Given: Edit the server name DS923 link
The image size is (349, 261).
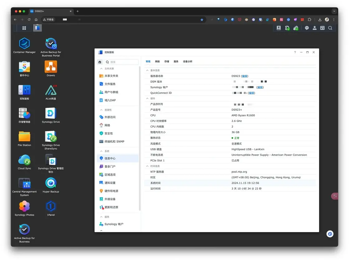Looking at the screenshot, I should (245, 76).
